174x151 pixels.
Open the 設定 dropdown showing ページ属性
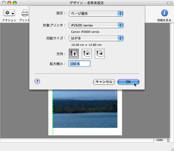(x=96, y=13)
